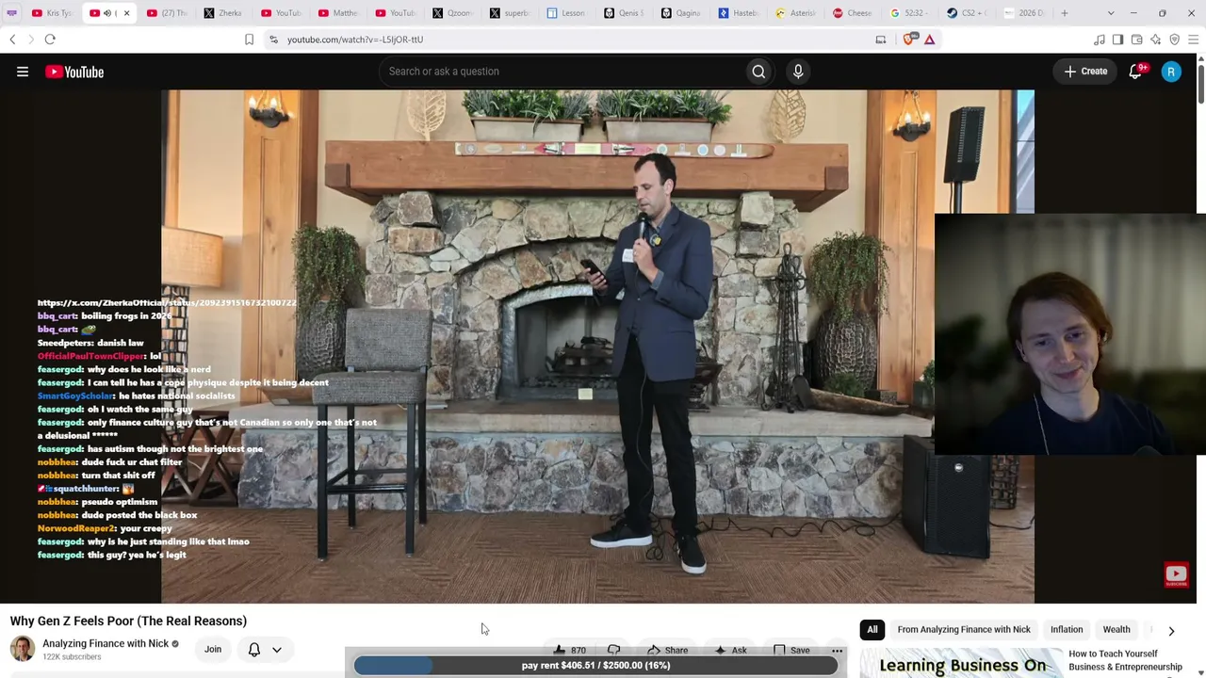Open the browser main menu
Viewport: 1206px width, 678px height.
(x=1193, y=40)
